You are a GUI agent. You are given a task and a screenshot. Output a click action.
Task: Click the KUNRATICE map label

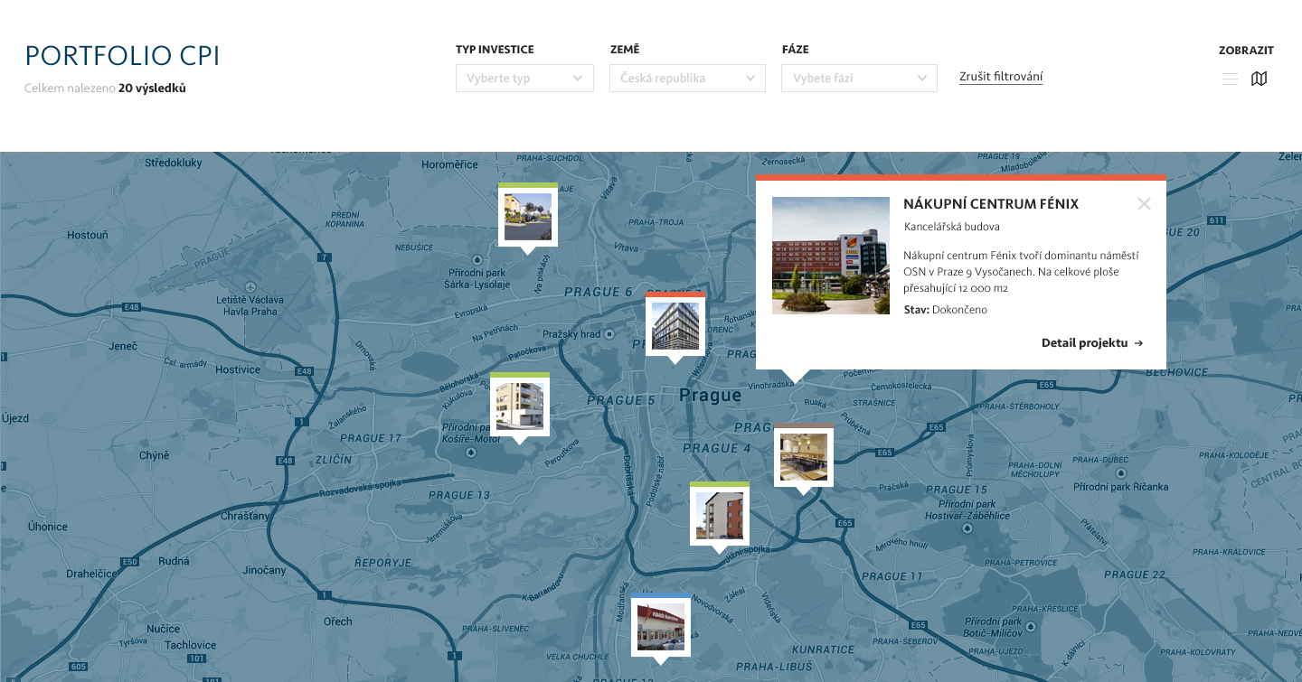pos(823,649)
